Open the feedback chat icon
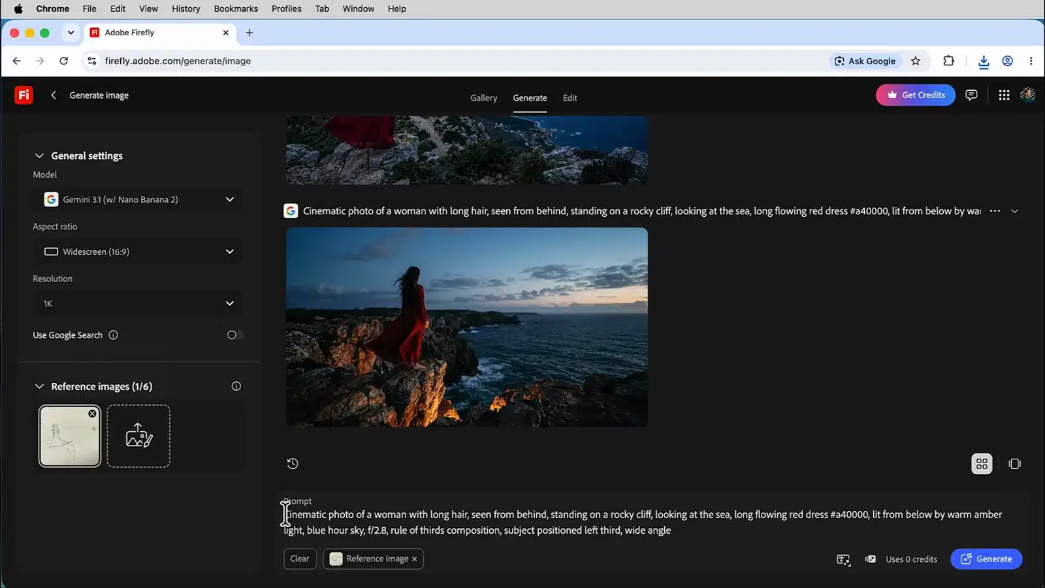This screenshot has width=1045, height=588. pyautogui.click(x=971, y=95)
